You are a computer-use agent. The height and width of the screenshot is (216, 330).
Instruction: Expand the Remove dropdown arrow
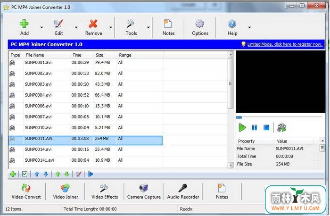(x=111, y=27)
